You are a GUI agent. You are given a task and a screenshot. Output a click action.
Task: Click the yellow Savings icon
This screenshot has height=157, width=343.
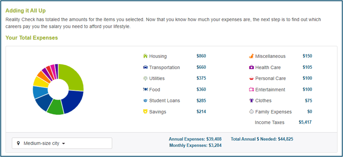tap(145, 112)
